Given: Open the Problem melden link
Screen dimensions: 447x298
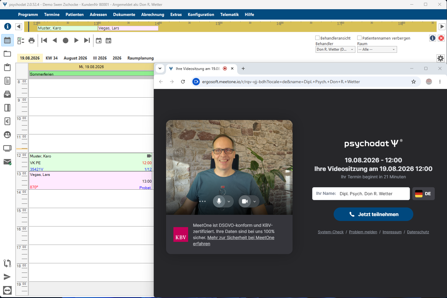Looking at the screenshot, I should pos(363,232).
